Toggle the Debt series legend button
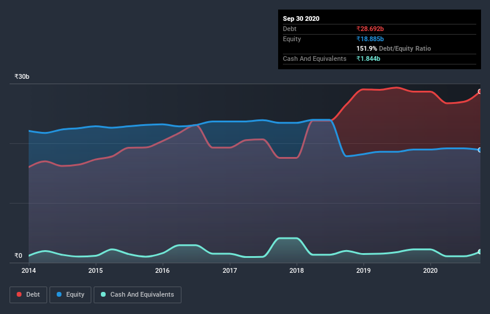Image resolution: width=490 pixels, height=314 pixels. point(29,295)
